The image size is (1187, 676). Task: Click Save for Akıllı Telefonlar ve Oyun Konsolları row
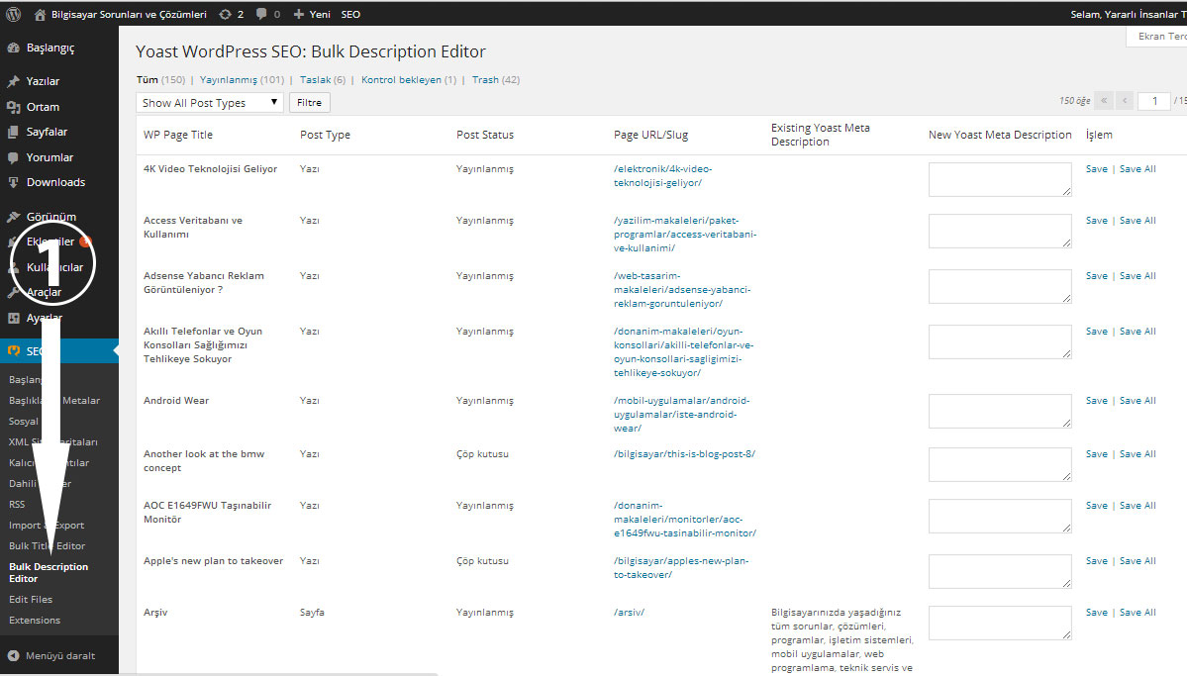(1096, 332)
